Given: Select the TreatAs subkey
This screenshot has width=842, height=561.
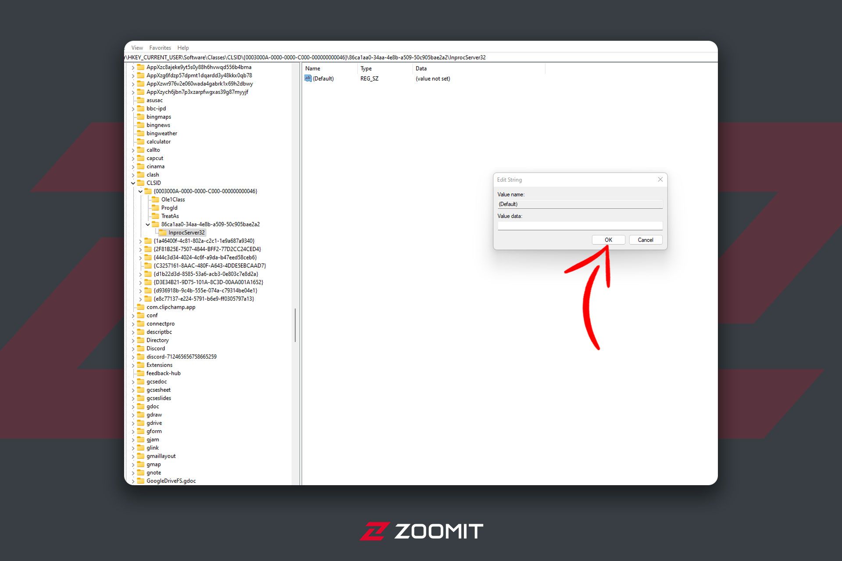Looking at the screenshot, I should (168, 215).
